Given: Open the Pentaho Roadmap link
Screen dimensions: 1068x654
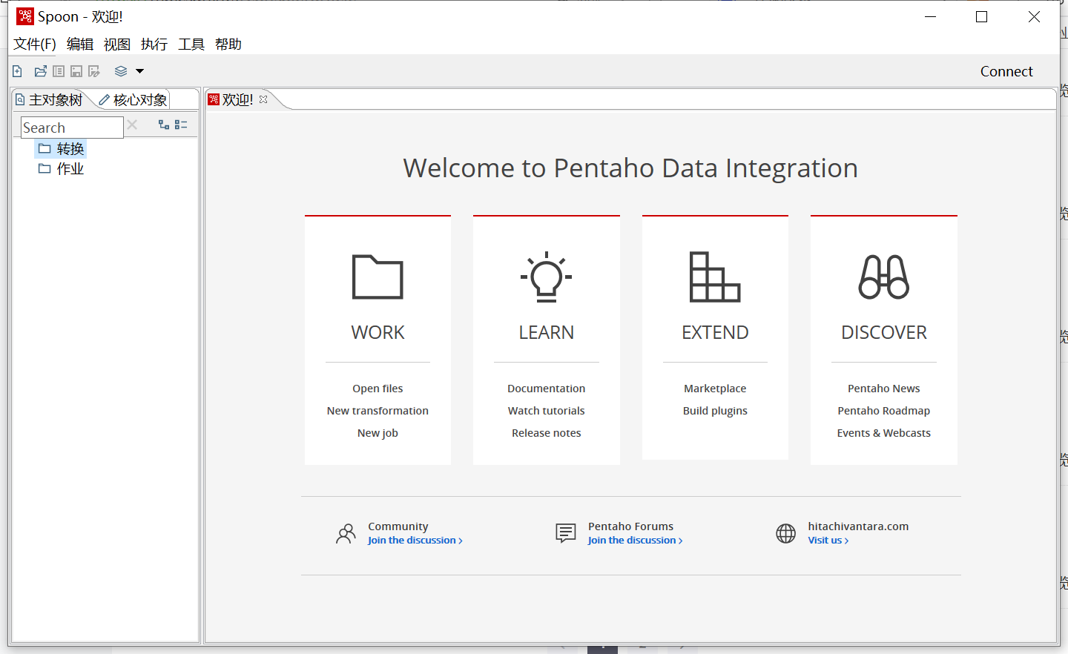Looking at the screenshot, I should [x=884, y=411].
